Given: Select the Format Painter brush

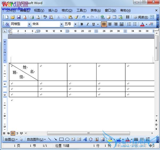Looking at the screenshot, I should [x=76, y=17].
